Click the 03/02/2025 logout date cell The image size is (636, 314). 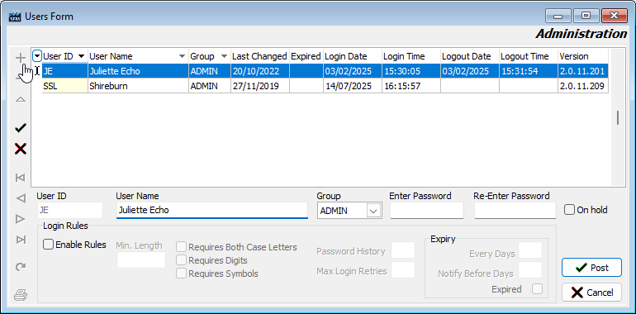click(x=470, y=71)
